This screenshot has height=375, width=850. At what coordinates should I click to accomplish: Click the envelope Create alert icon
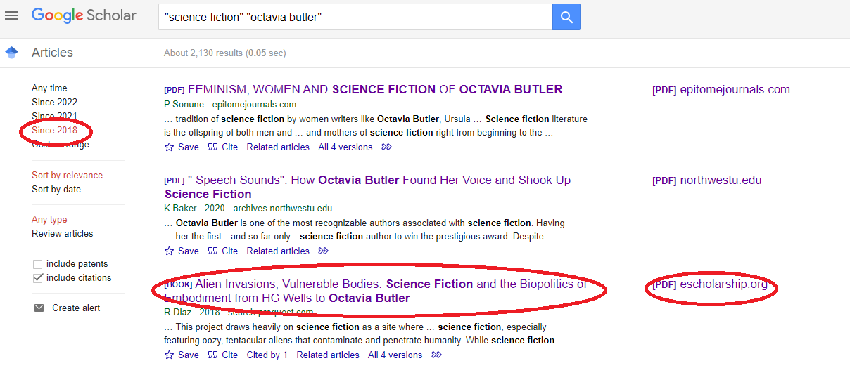point(39,308)
